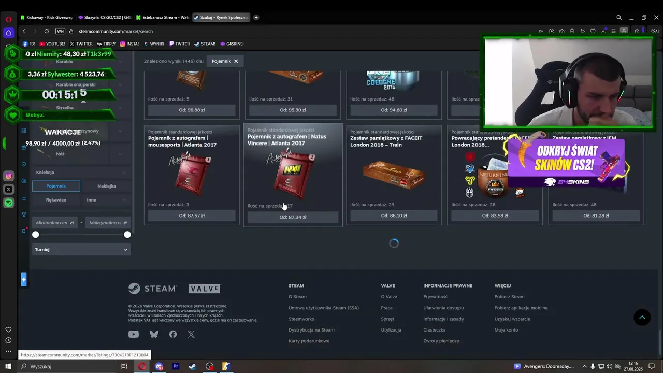Click the Windows taskbar search box
663x373 pixels.
click(67, 366)
